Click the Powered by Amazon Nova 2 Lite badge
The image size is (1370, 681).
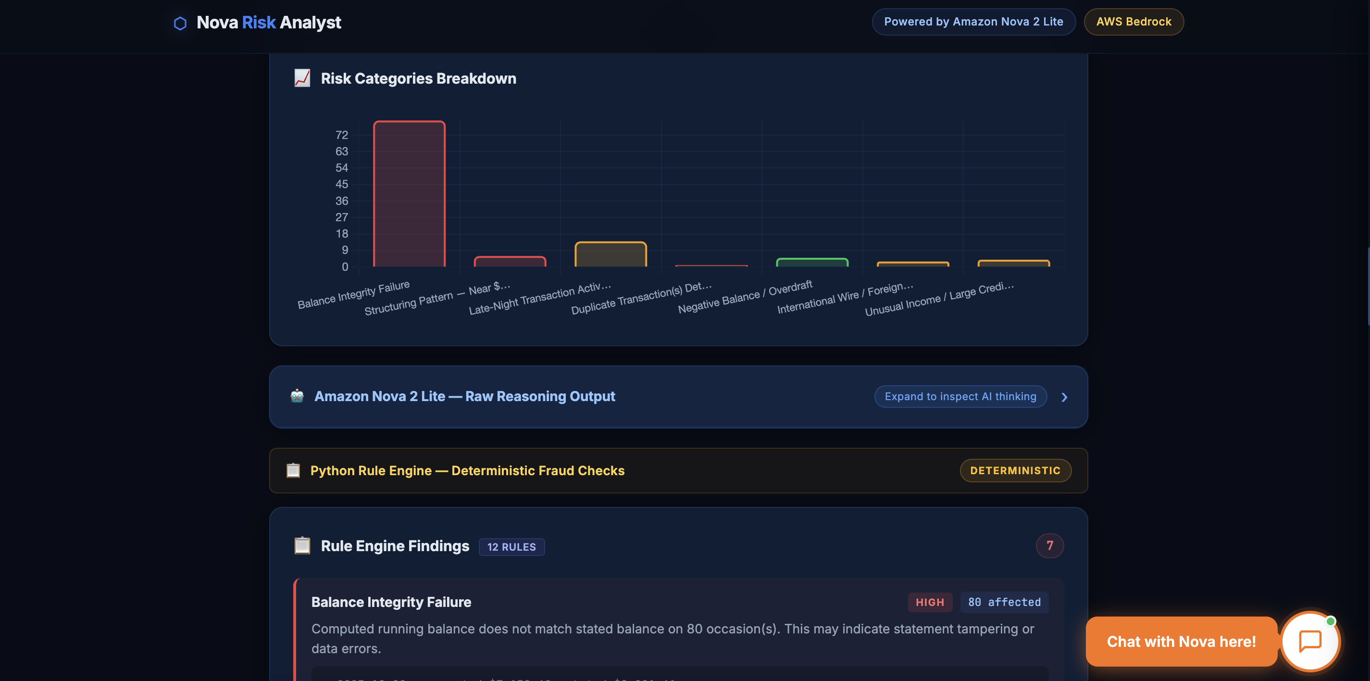[973, 22]
